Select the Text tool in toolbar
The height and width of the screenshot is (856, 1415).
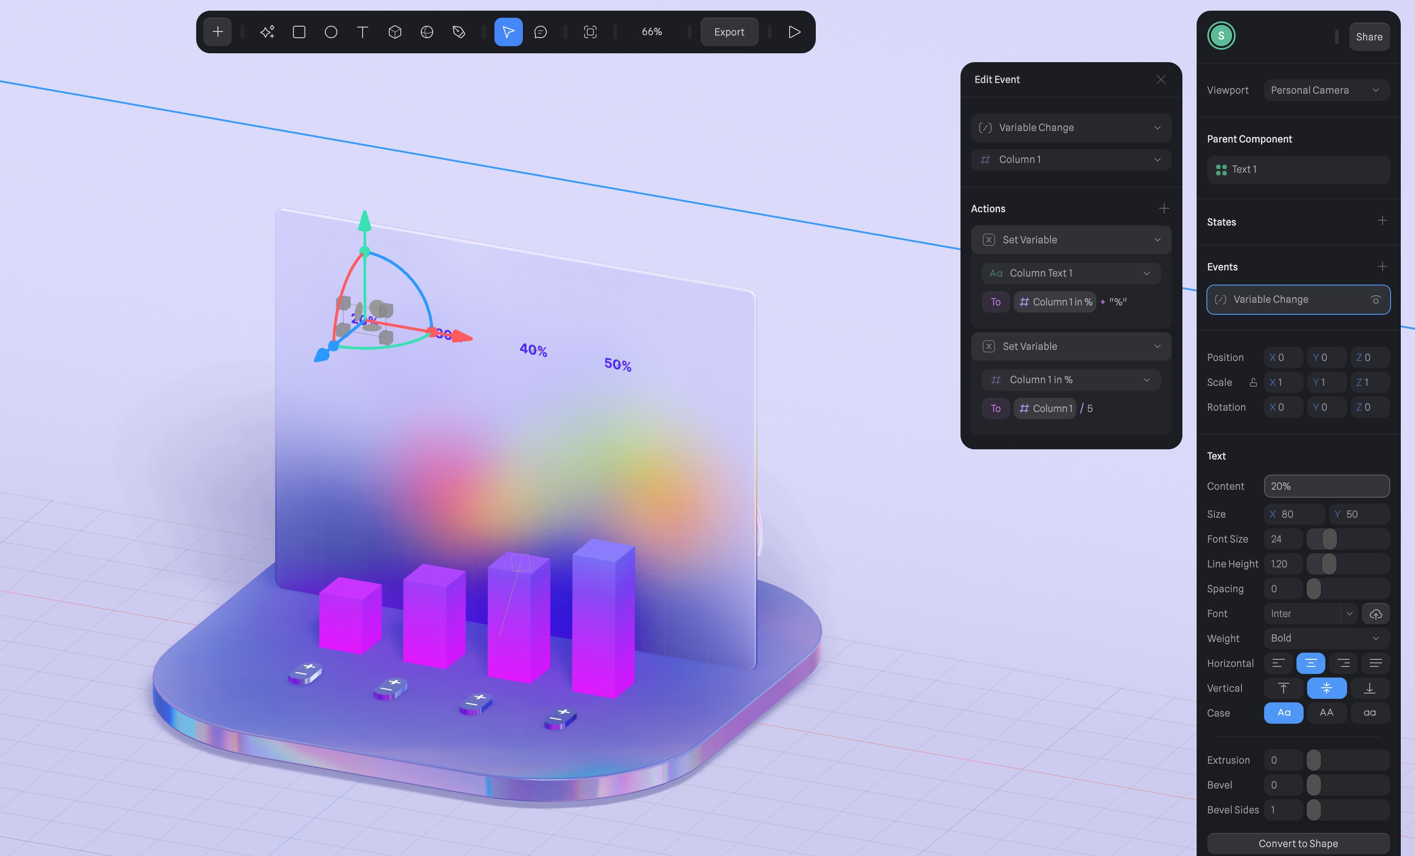pos(362,32)
